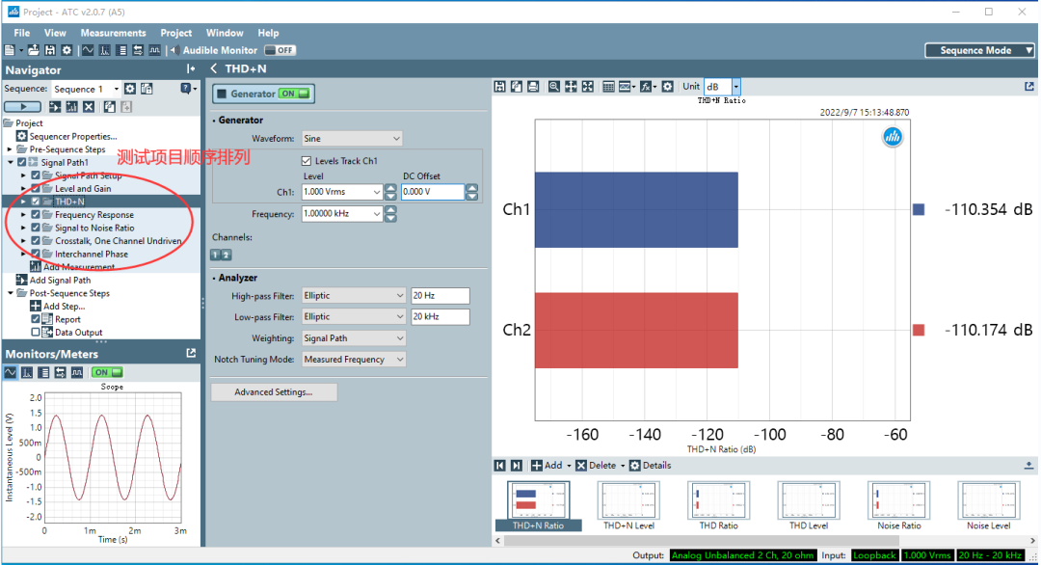
Task: Click the New Project icon in the top toolbar
Action: click(10, 50)
